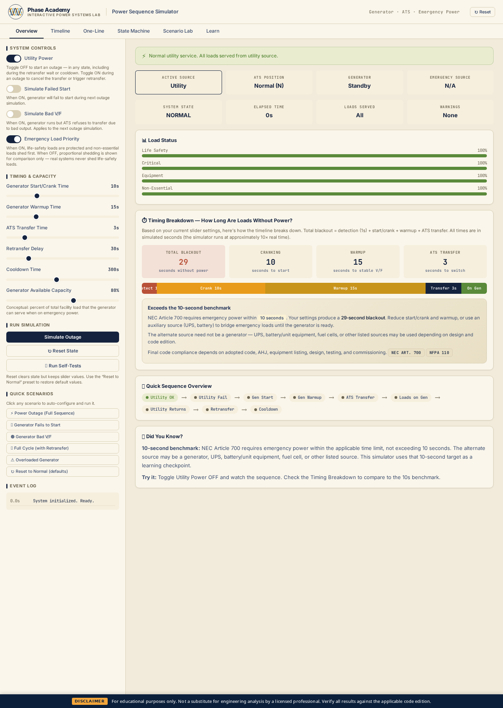This screenshot has width=503, height=708.
Task: Click the Elapsed Time 0s card
Action: [x=269, y=112]
